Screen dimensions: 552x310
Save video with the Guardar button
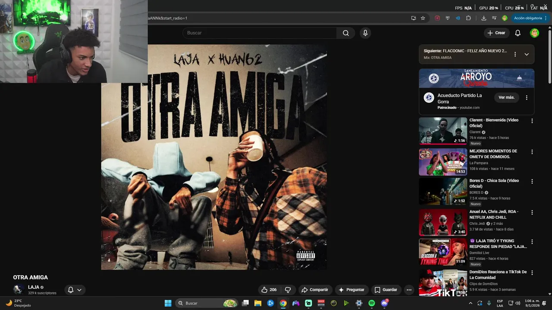(386, 290)
